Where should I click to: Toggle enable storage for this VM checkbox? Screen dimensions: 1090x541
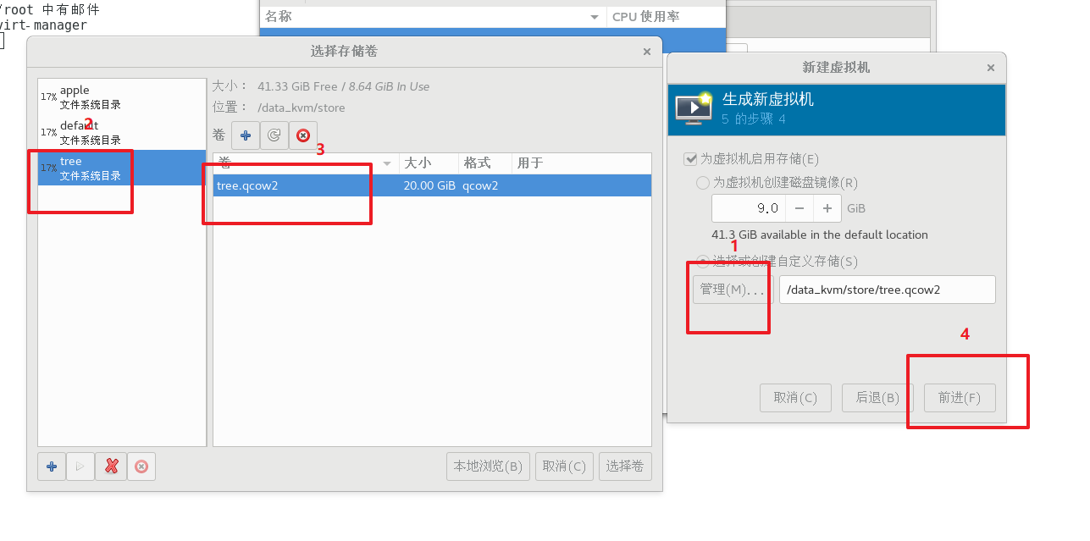(x=690, y=158)
